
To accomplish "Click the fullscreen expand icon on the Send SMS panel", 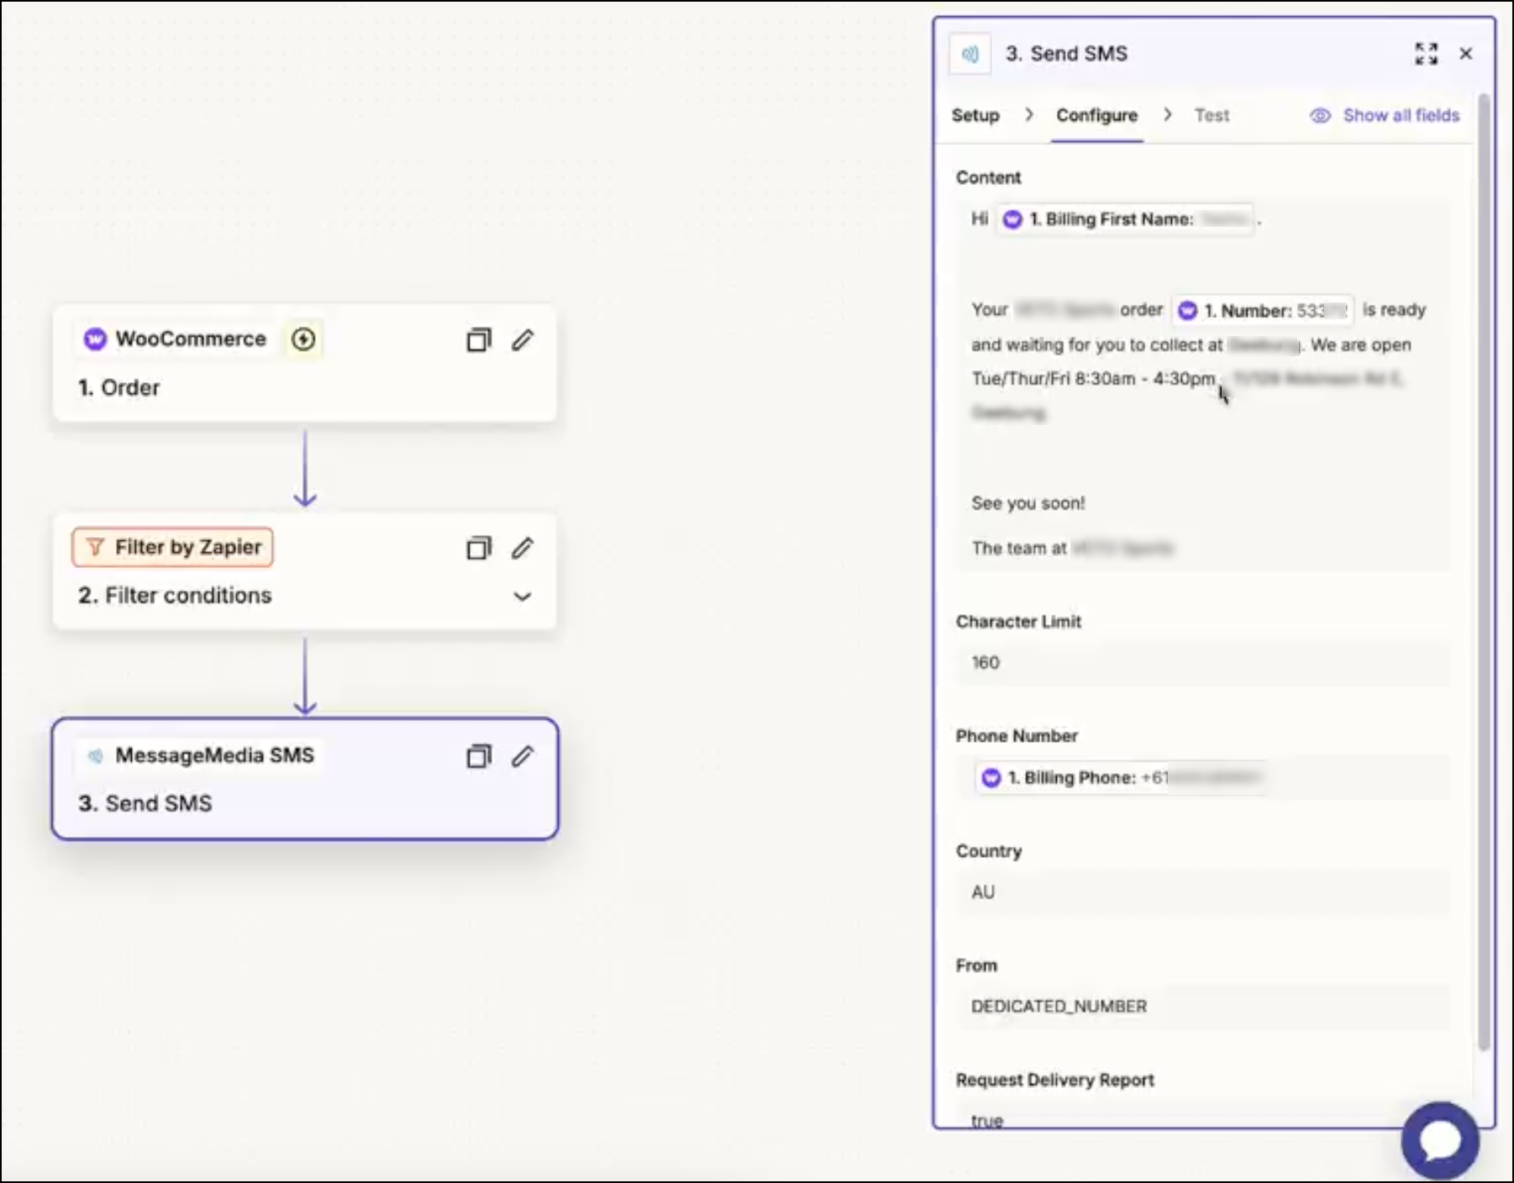I will (1426, 53).
